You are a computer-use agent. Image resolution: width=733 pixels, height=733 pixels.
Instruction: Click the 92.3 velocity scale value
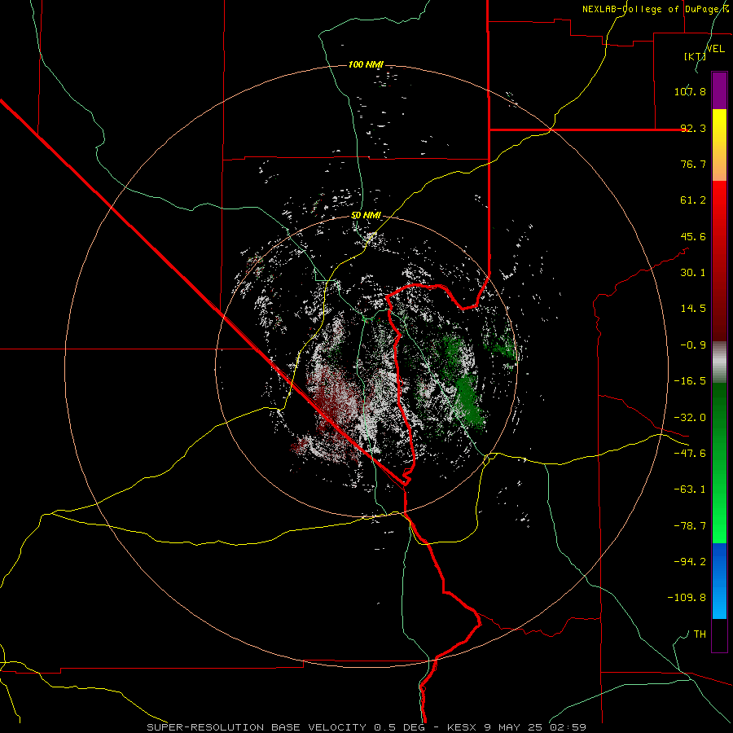[693, 128]
